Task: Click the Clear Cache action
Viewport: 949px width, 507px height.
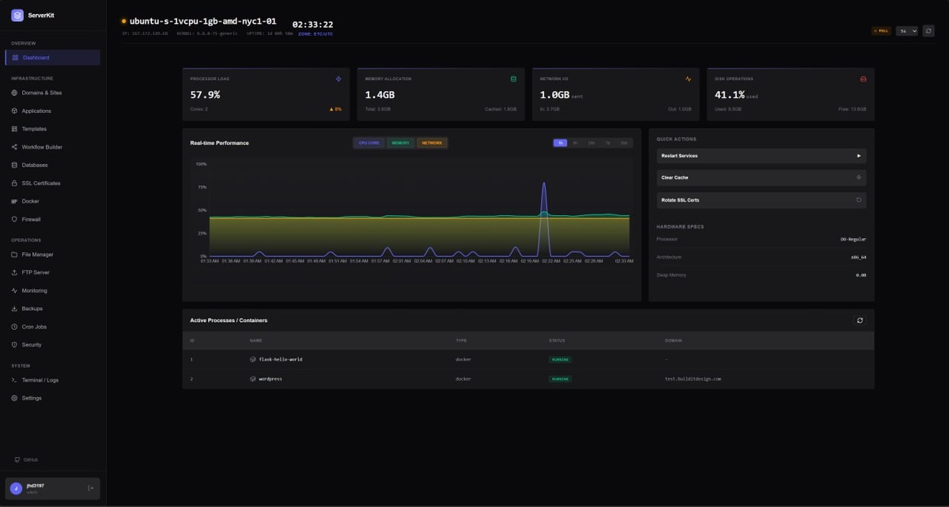Action: 761,178
